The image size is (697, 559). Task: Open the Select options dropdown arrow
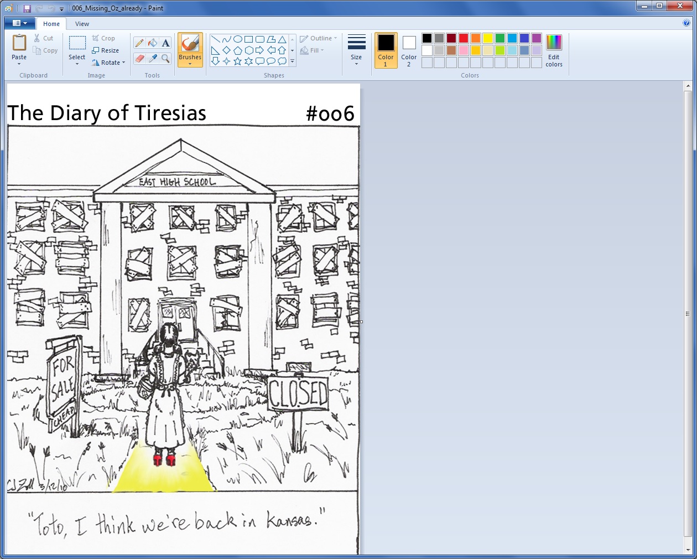coord(77,64)
